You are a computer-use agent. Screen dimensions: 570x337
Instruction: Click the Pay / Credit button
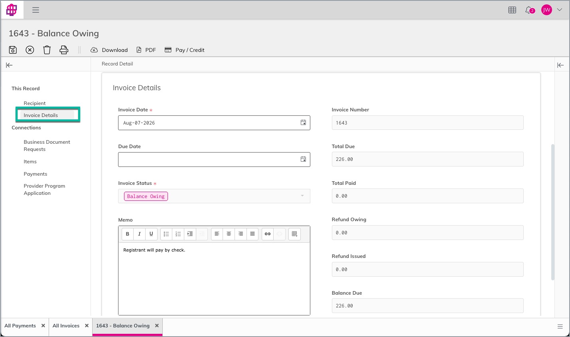point(185,50)
